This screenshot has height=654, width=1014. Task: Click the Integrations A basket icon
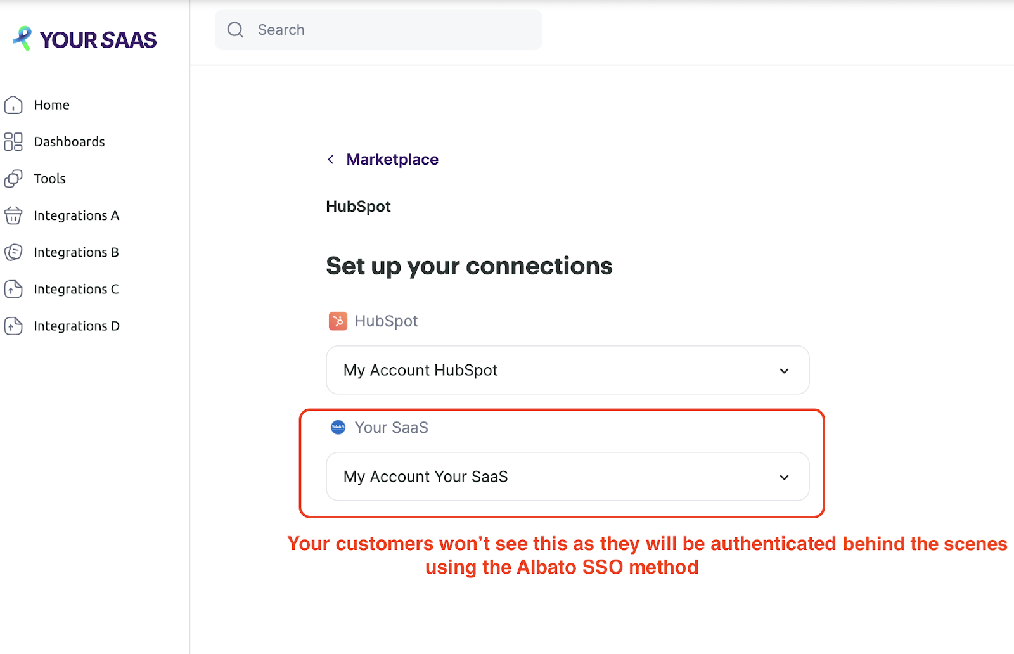tap(13, 215)
